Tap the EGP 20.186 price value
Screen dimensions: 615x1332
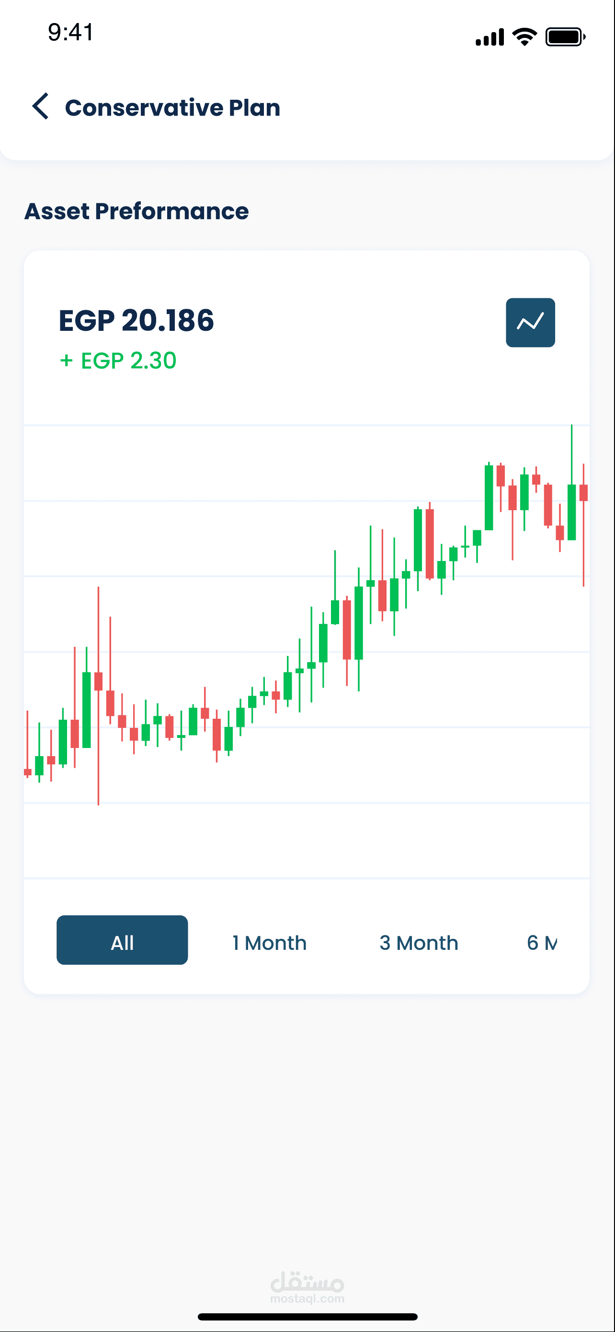[137, 320]
